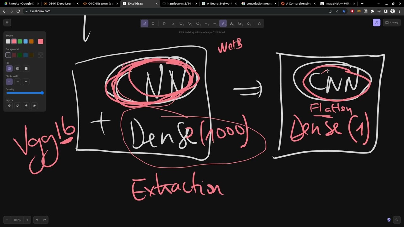Choose extra bold stroke width

click(26, 82)
